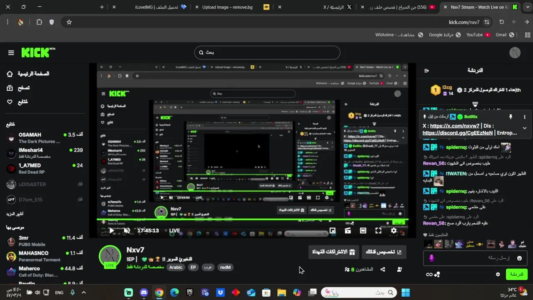
Task: Open site information icon in address bar
Action: [x=487, y=22]
